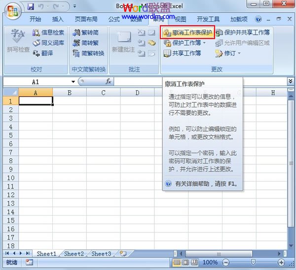
Task: Click 保护并共享工作簿 button
Action: [x=243, y=33]
